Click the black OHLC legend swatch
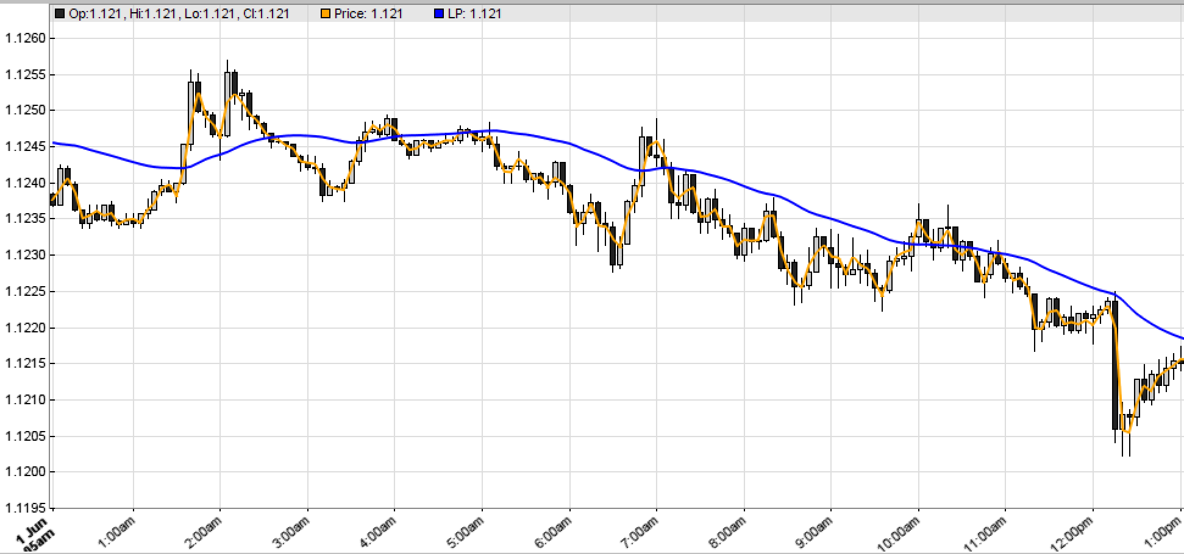This screenshot has height=554, width=1184. coord(60,13)
